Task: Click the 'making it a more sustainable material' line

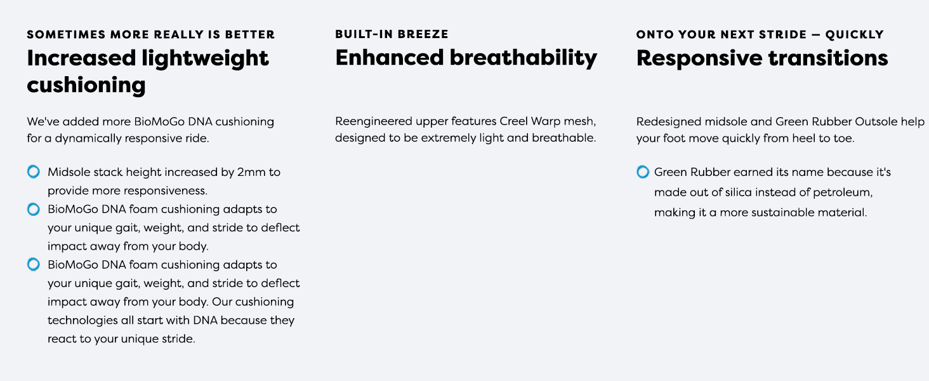Action: tap(760, 213)
